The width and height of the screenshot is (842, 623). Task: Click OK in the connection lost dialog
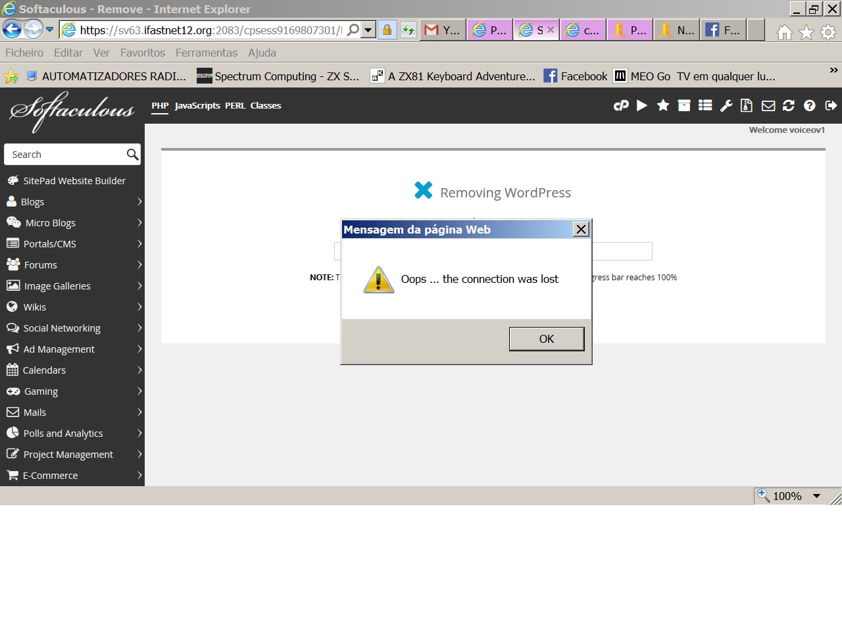click(x=547, y=339)
